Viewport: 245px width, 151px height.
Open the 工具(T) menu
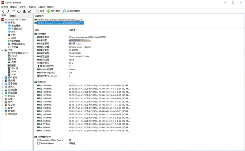click(x=41, y=7)
